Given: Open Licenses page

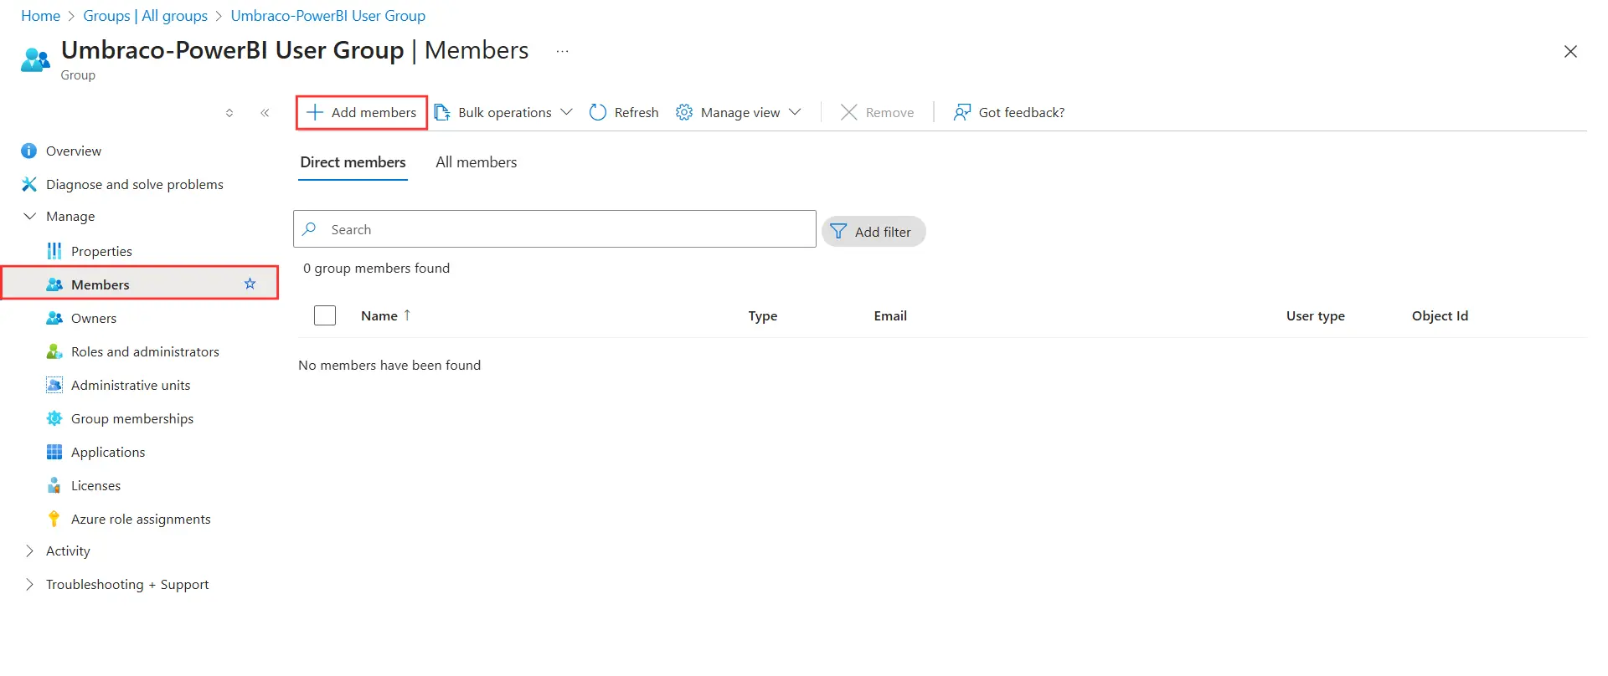Looking at the screenshot, I should pos(95,485).
